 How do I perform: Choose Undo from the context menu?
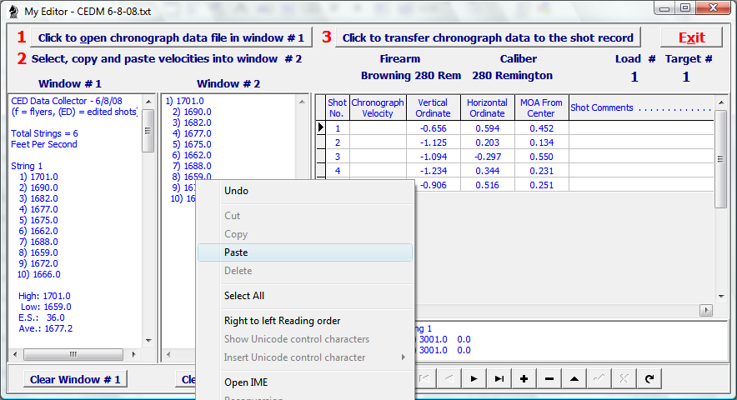tap(305, 191)
